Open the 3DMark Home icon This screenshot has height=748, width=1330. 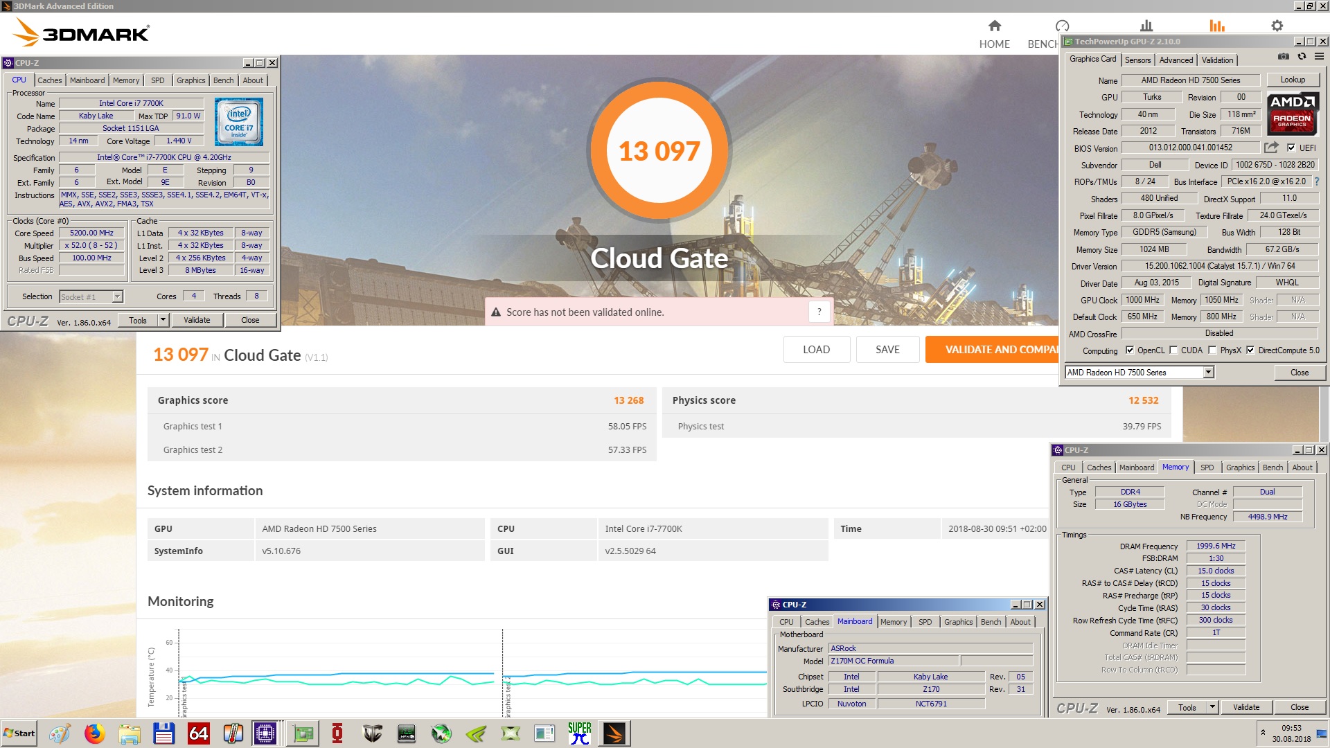tap(994, 26)
